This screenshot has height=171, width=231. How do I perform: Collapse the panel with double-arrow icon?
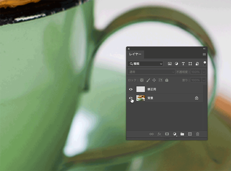204,49
